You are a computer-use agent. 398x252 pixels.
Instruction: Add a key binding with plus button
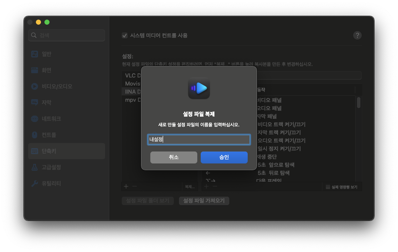click(206, 186)
